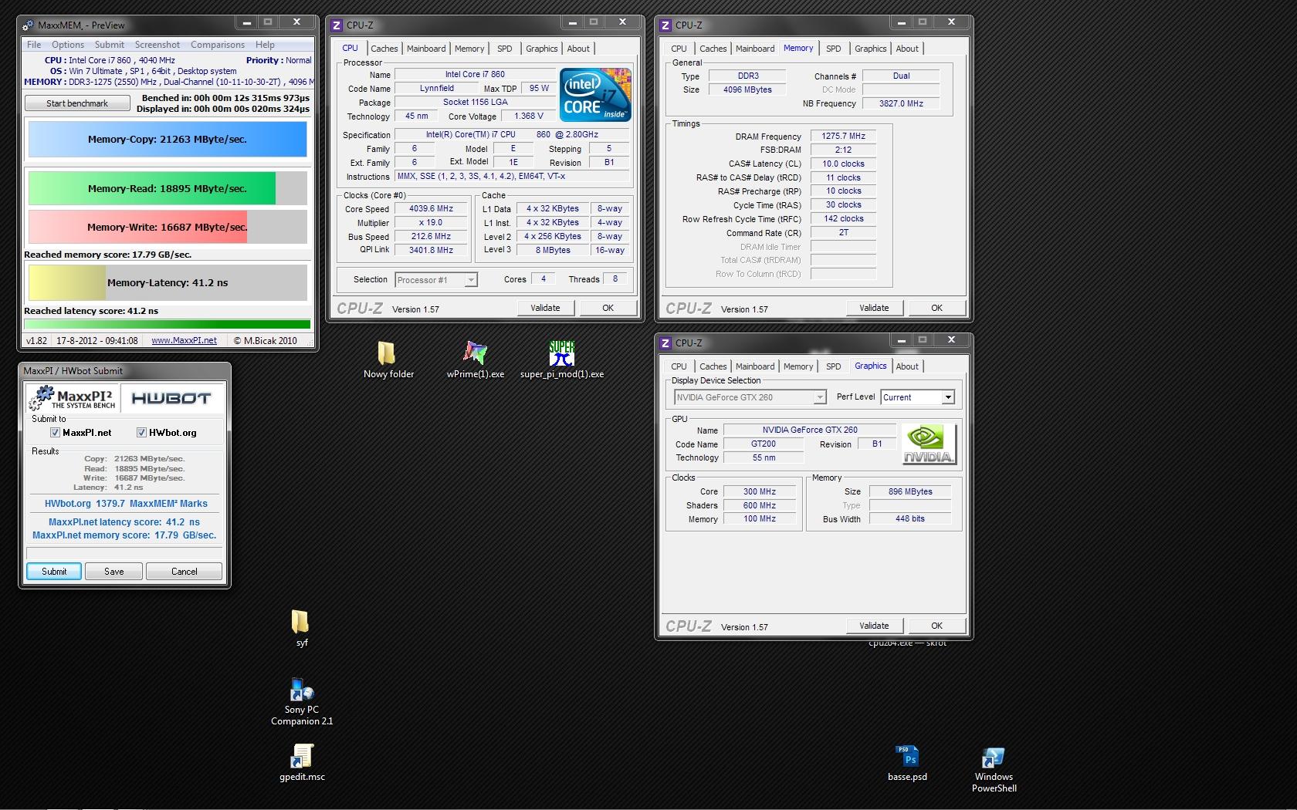Click the CPU-Z icon in the Graphics window title bar
1297x810 pixels.
tap(665, 343)
